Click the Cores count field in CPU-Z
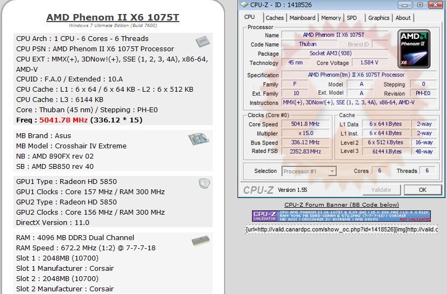The image size is (447, 294). click(380, 170)
